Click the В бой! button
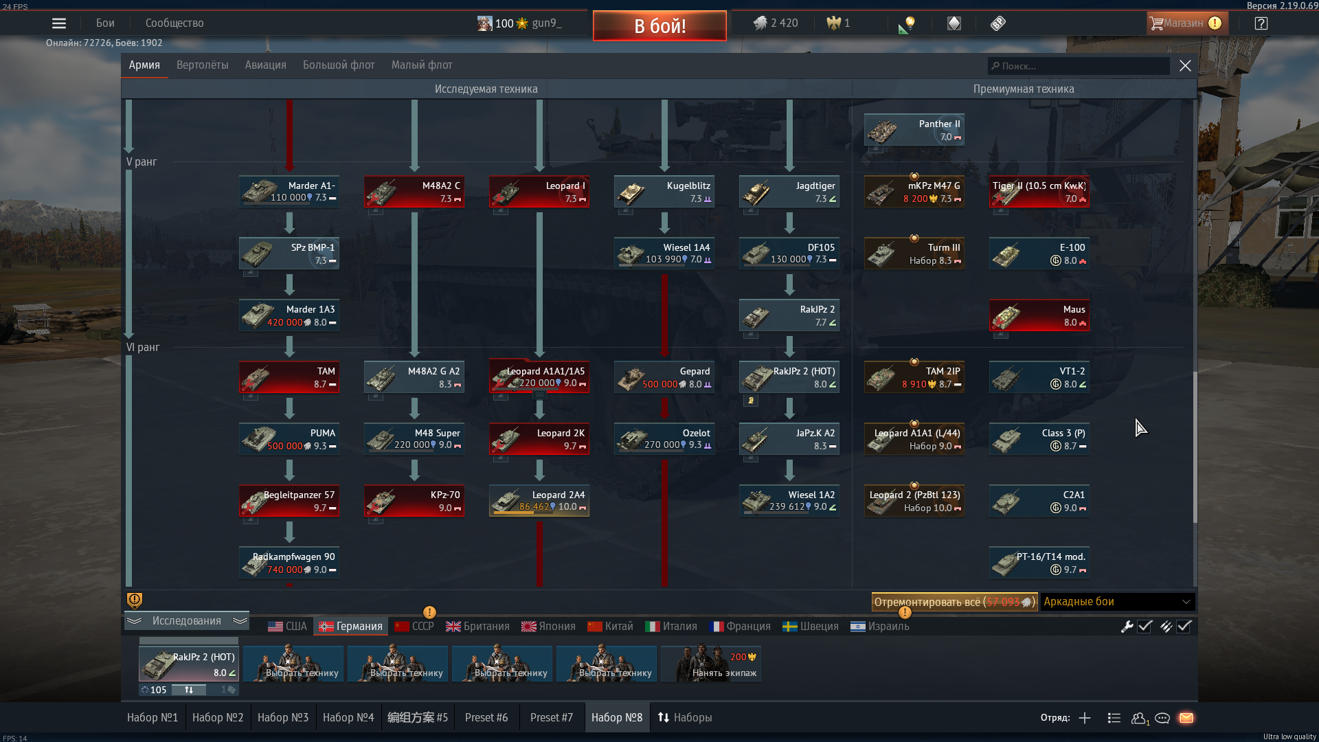Image resolution: width=1319 pixels, height=742 pixels. point(659,26)
